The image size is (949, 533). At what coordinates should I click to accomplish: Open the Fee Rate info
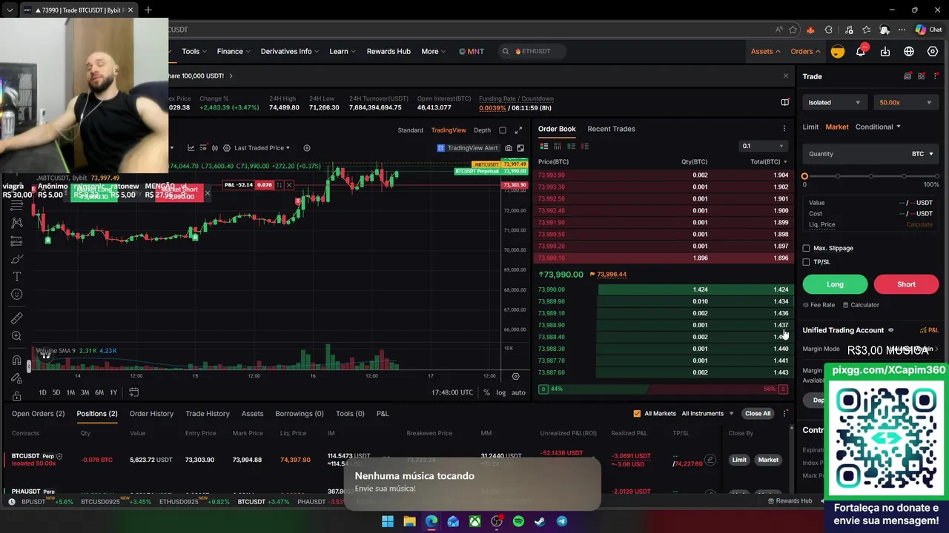[x=819, y=305]
